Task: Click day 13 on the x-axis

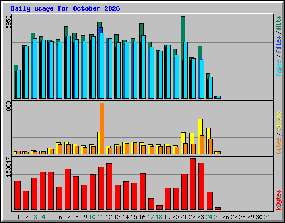Action: [117, 217]
